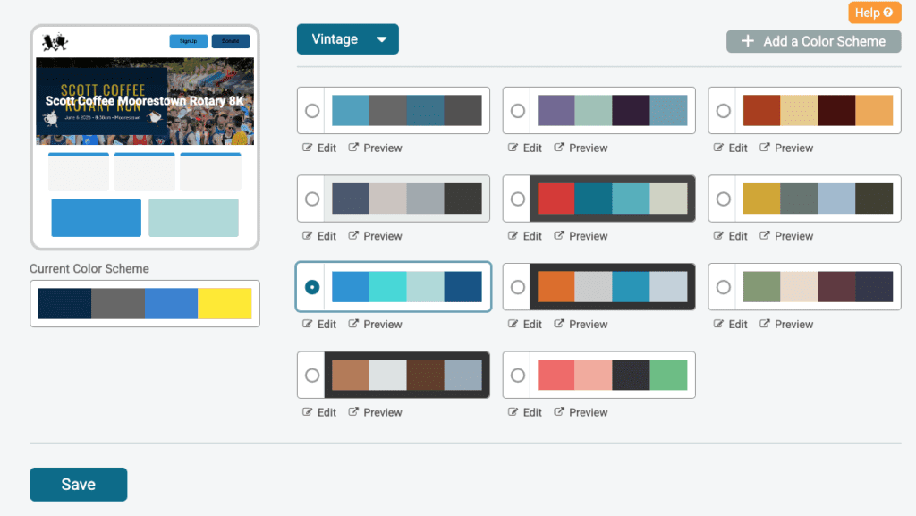Click the Add a Color Scheme button

814,41
